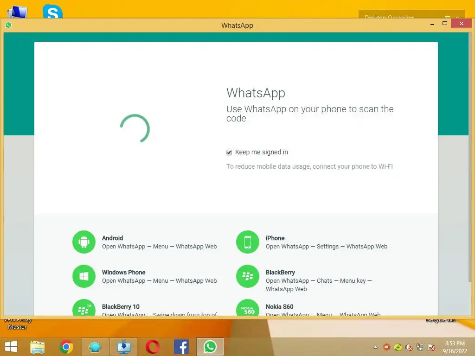This screenshot has height=356, width=475.
Task: Click the Android heading text
Action: [x=112, y=238]
